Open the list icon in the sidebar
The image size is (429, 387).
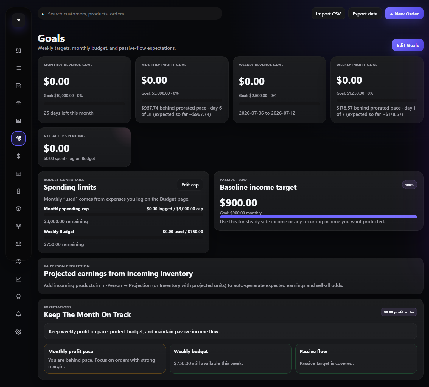click(18, 68)
